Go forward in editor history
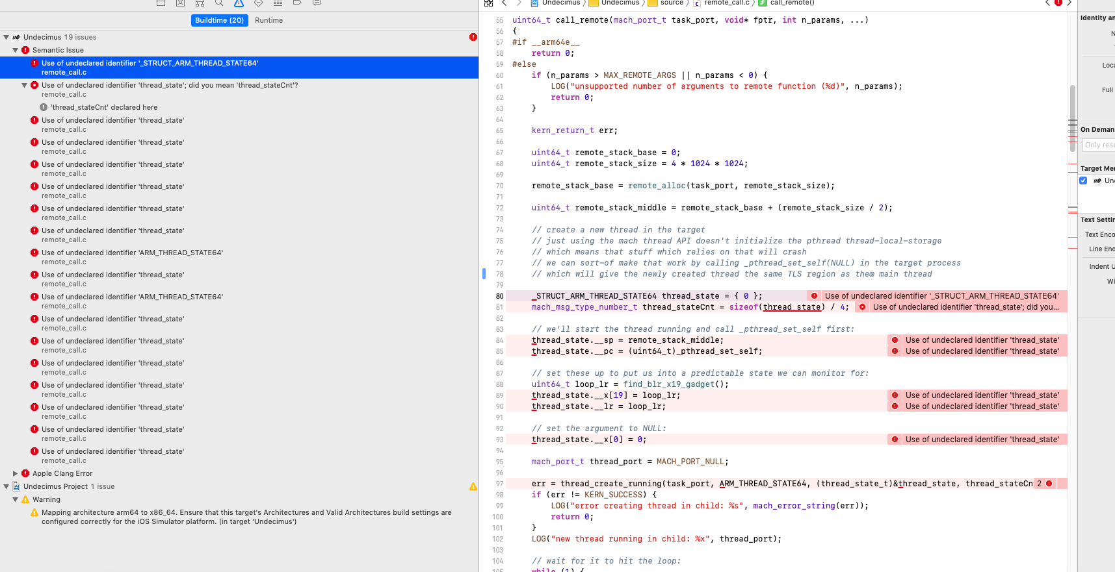1115x572 pixels. point(519,3)
